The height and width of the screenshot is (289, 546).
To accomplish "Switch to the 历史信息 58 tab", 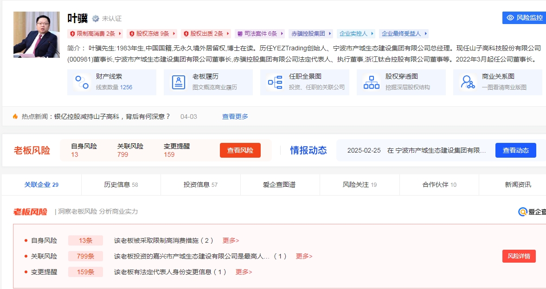I will 121,184.
